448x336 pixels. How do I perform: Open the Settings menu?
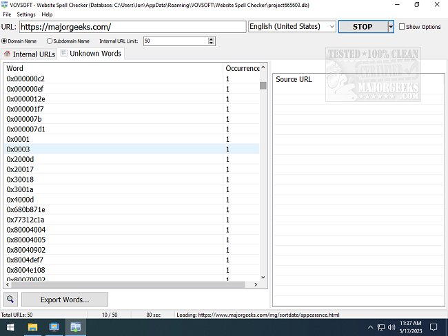point(26,14)
